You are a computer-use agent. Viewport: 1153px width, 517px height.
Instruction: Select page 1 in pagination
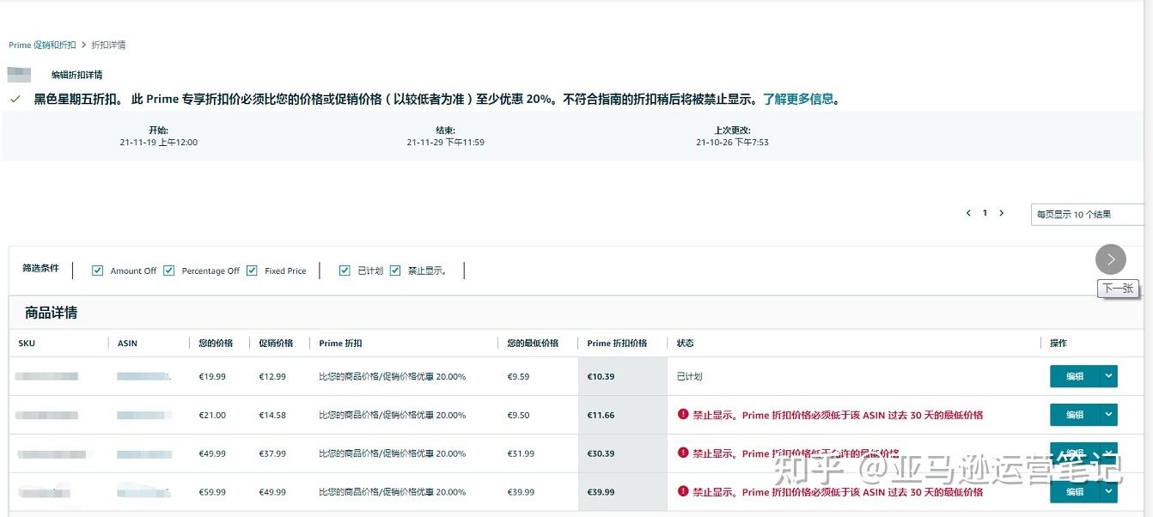coord(985,213)
